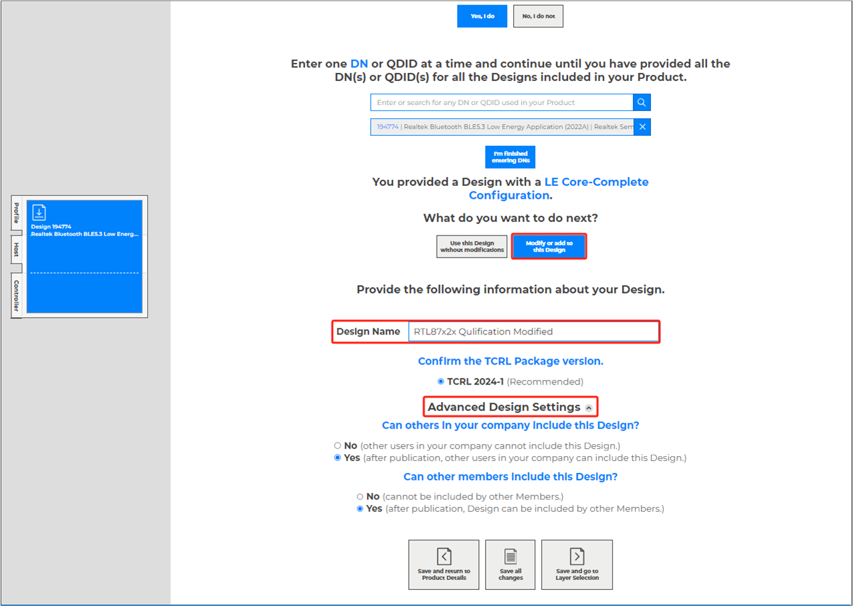The height and width of the screenshot is (606, 853).
Task: Click Save and go to Layer Selection
Action: (x=577, y=565)
